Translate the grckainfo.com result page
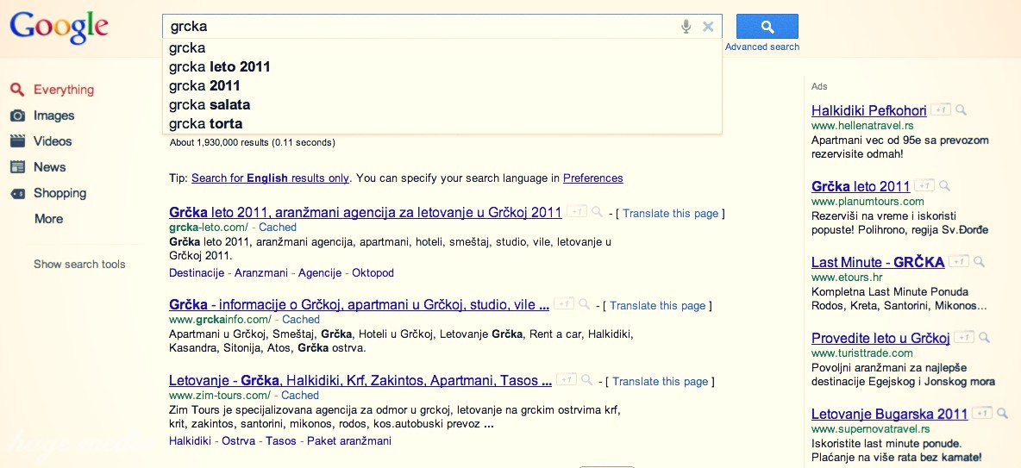This screenshot has width=1021, height=468. tap(658, 306)
